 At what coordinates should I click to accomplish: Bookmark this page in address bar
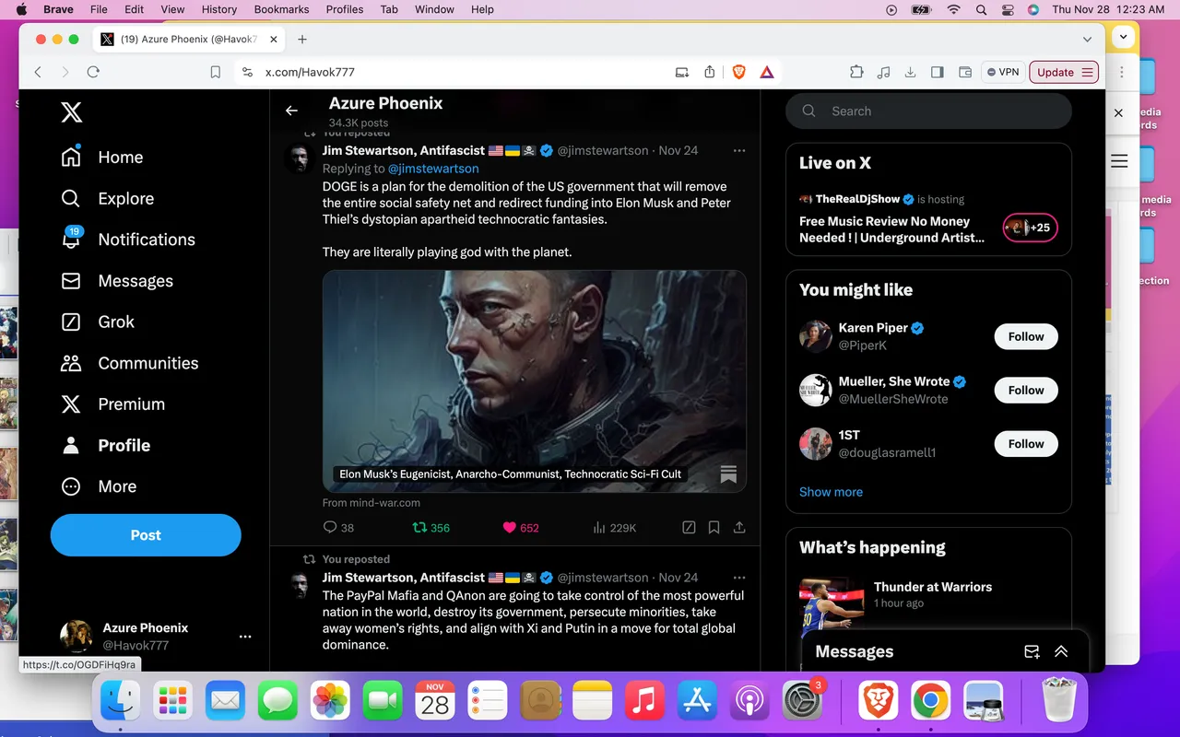[216, 72]
